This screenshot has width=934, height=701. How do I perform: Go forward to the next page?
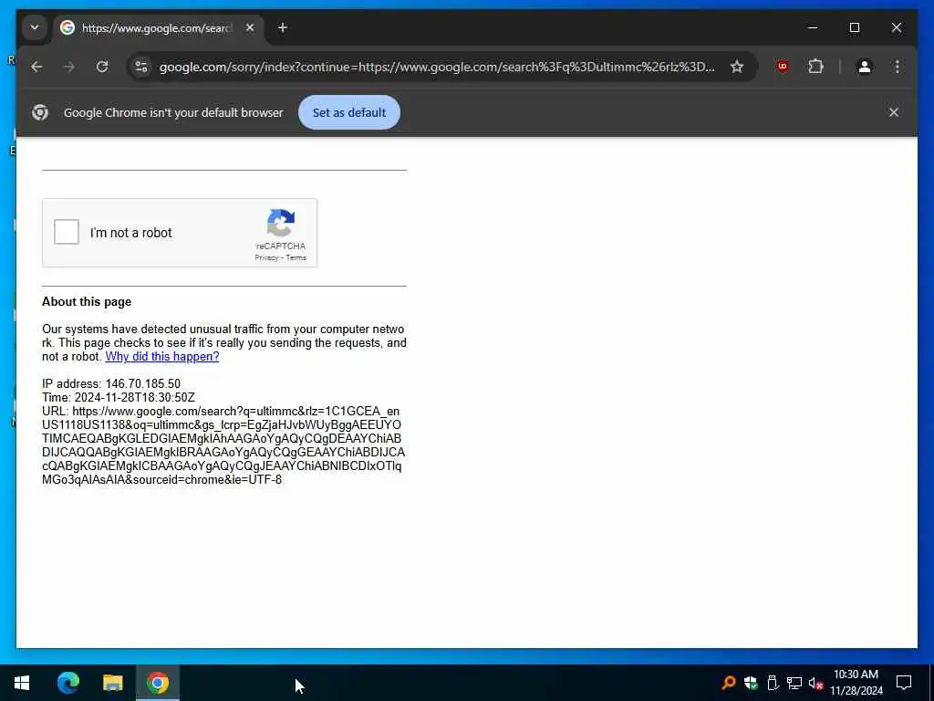click(x=69, y=67)
